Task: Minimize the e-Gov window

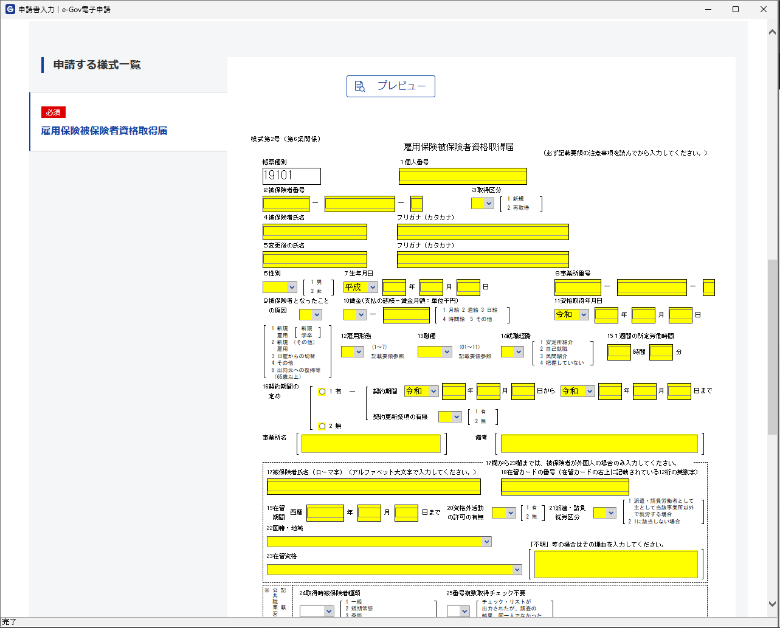Action: click(708, 9)
